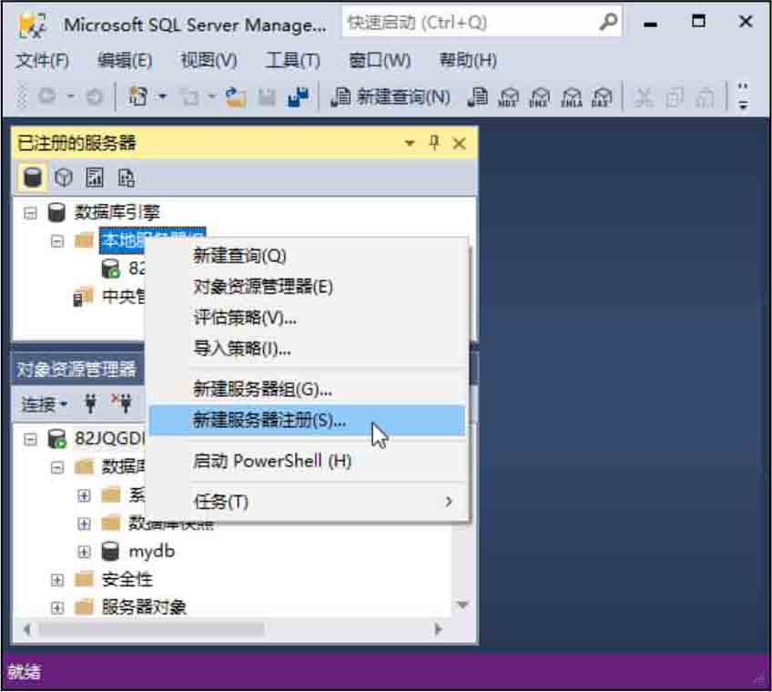Screen dimensions: 772x692
Task: Open the 编辑(E) menu
Action: tap(125, 61)
